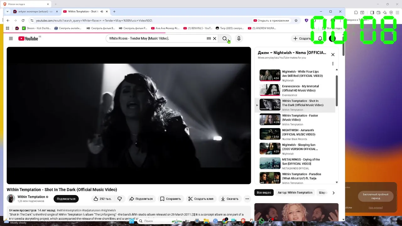Click 'Создать клип' button
The width and height of the screenshot is (402, 226).
tap(201, 199)
